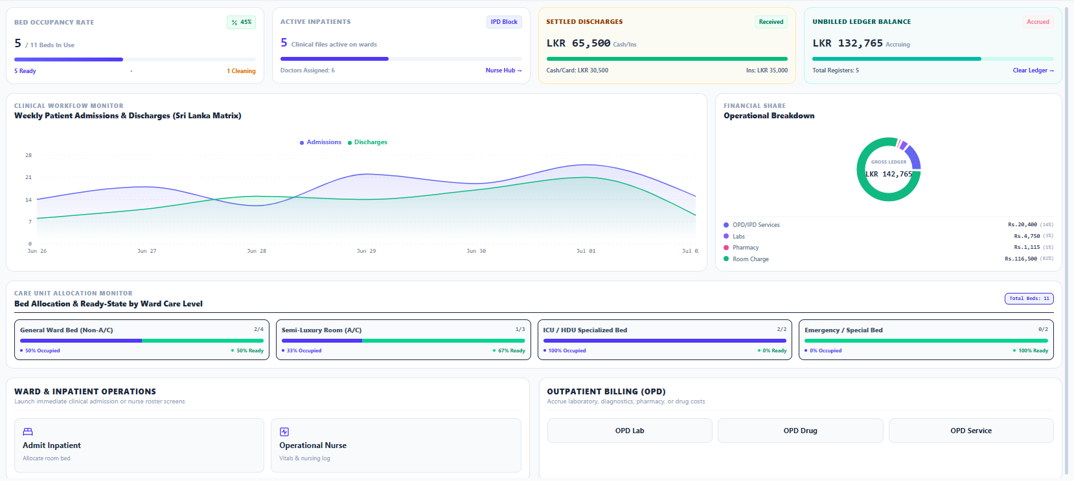The width and height of the screenshot is (1074, 481).
Task: Open the Nurse Hub link
Action: click(503, 70)
